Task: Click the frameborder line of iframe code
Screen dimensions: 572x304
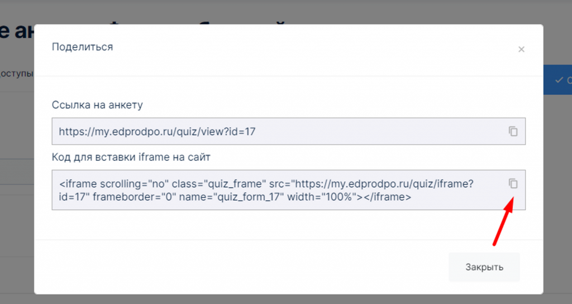Action: 235,197
